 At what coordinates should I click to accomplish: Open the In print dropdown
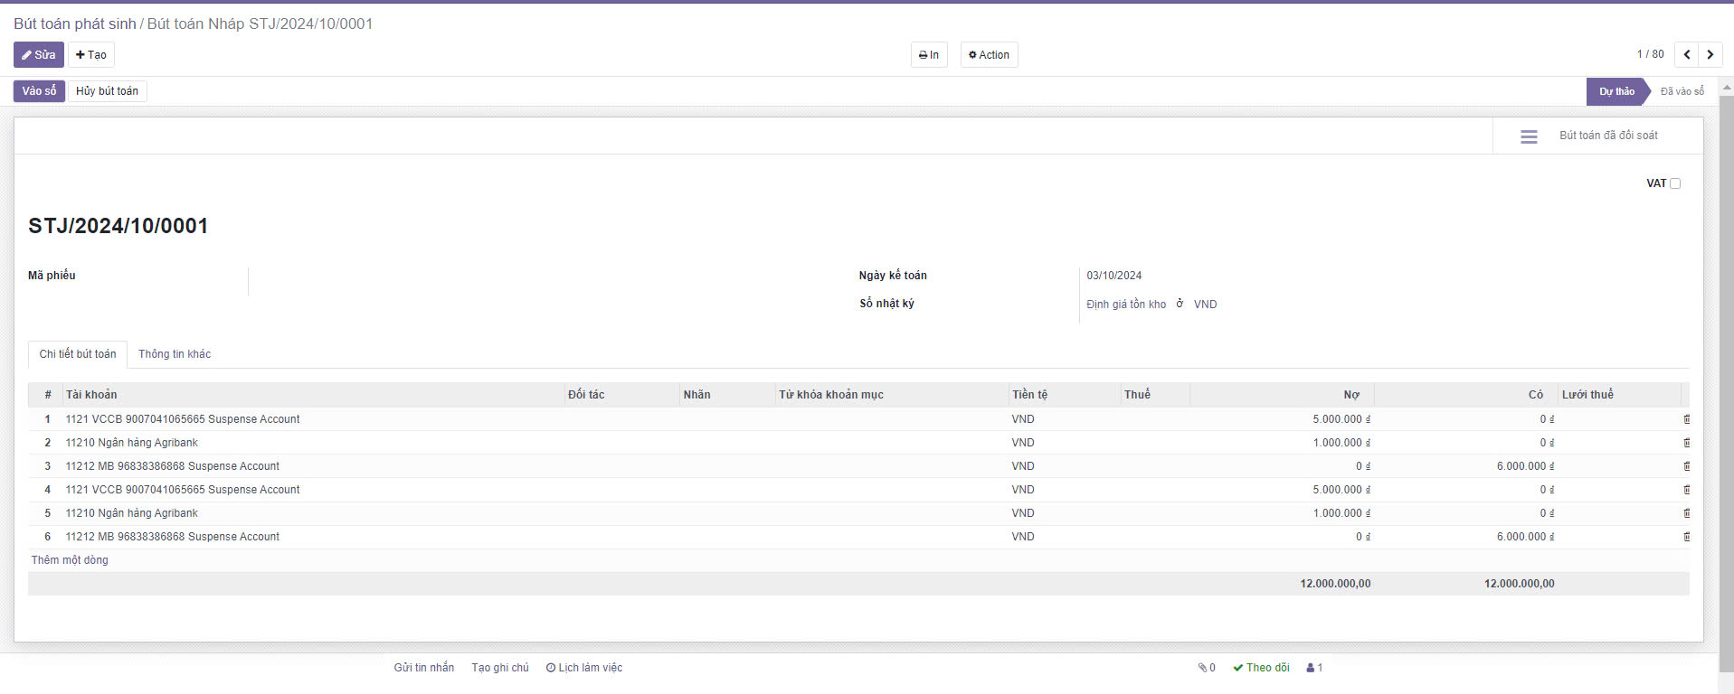click(929, 55)
